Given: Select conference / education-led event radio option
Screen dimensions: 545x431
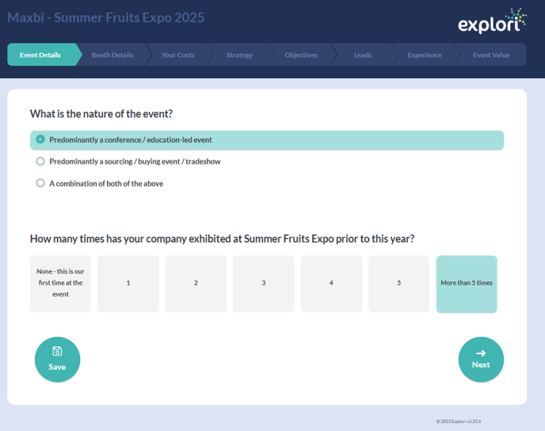Looking at the screenshot, I should click(x=267, y=140).
